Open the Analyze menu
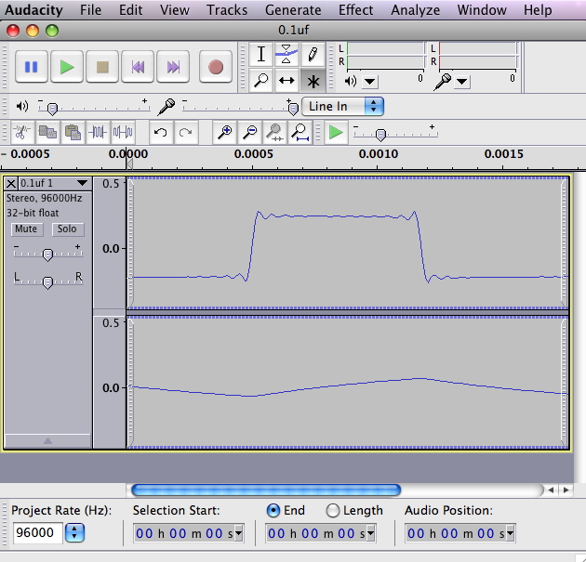 point(415,10)
